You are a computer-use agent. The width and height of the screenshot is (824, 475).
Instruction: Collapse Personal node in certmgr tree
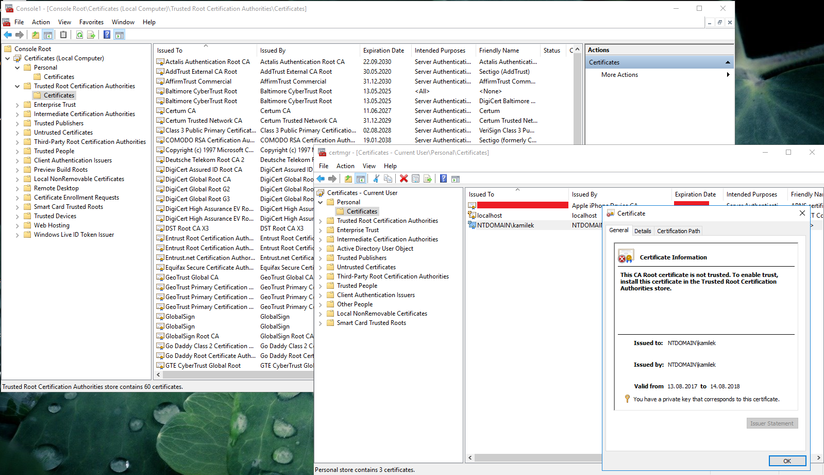pos(321,202)
